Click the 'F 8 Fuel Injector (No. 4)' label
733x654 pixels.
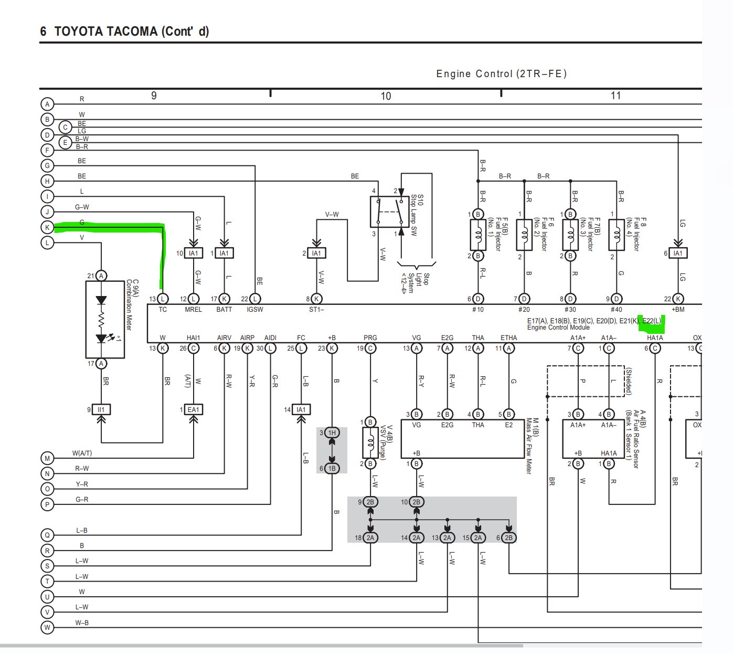point(636,235)
